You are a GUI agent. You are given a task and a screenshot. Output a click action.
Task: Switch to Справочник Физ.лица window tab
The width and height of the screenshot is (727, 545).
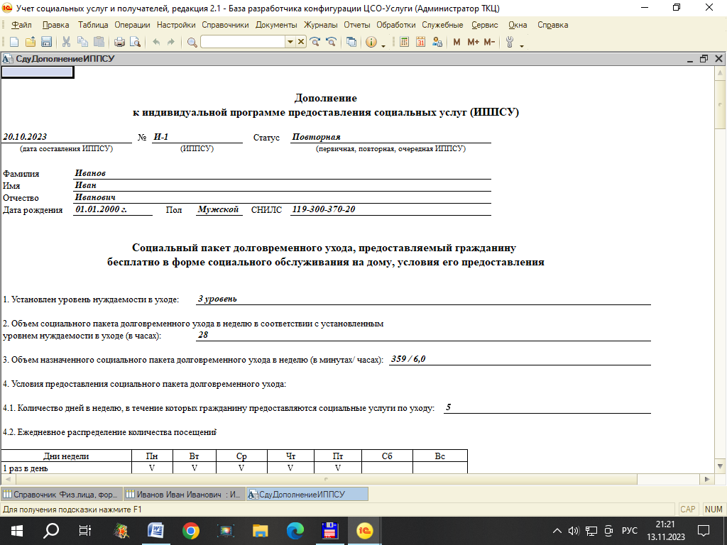pyautogui.click(x=61, y=494)
